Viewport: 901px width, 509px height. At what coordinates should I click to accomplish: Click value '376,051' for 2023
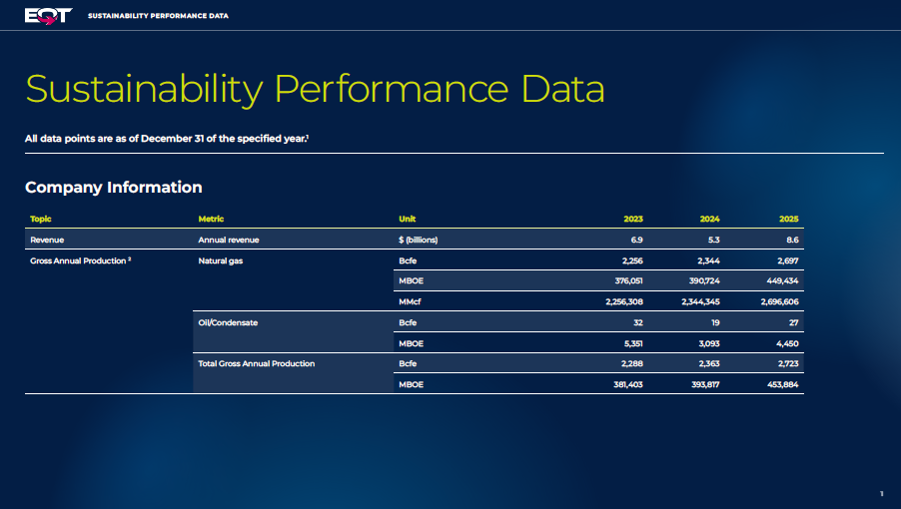628,280
